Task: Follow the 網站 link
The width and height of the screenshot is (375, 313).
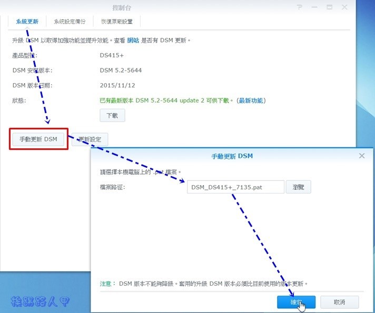Action: pyautogui.click(x=133, y=41)
